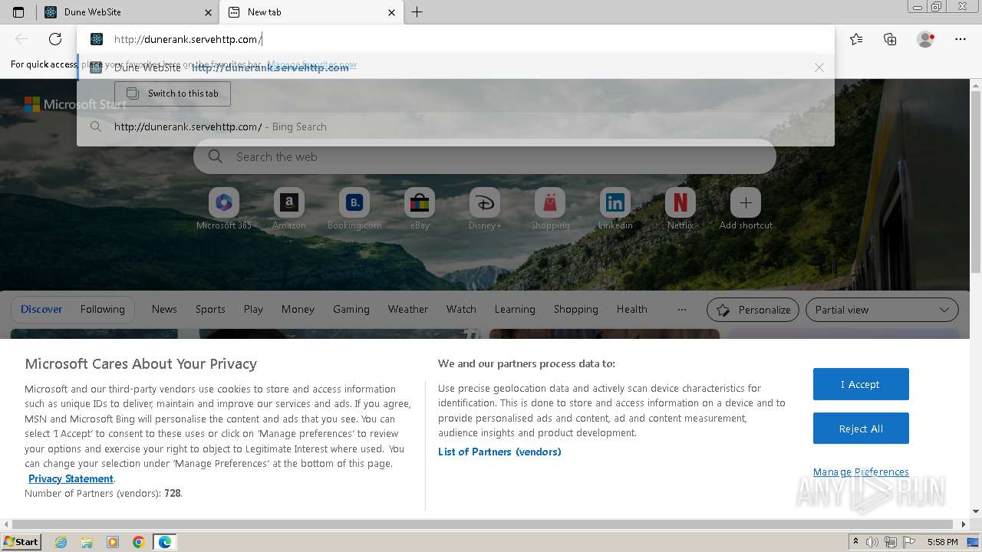Image resolution: width=982 pixels, height=552 pixels.
Task: Click the I Accept button
Action: point(861,384)
